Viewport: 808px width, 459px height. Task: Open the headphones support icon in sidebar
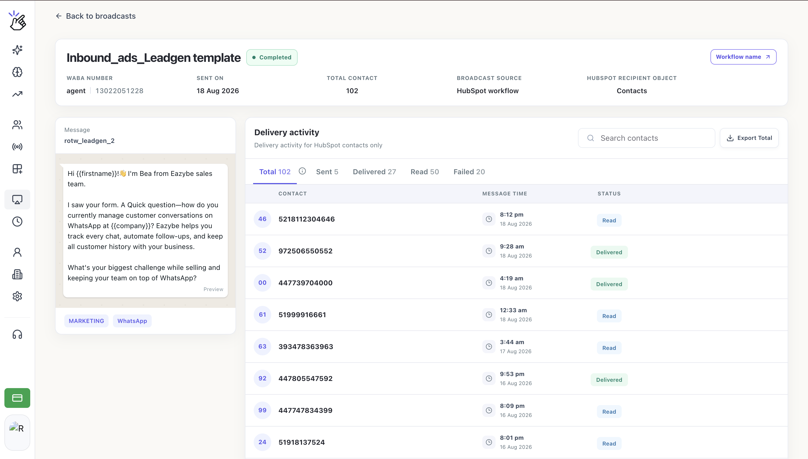click(17, 334)
